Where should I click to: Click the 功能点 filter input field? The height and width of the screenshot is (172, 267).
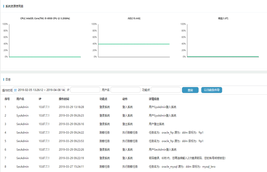[x=165, y=90]
